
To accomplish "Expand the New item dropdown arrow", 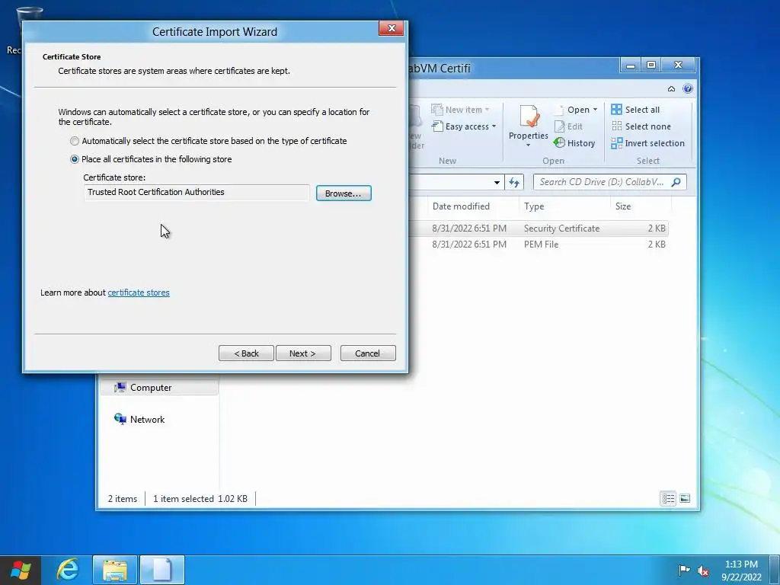I will coord(487,110).
